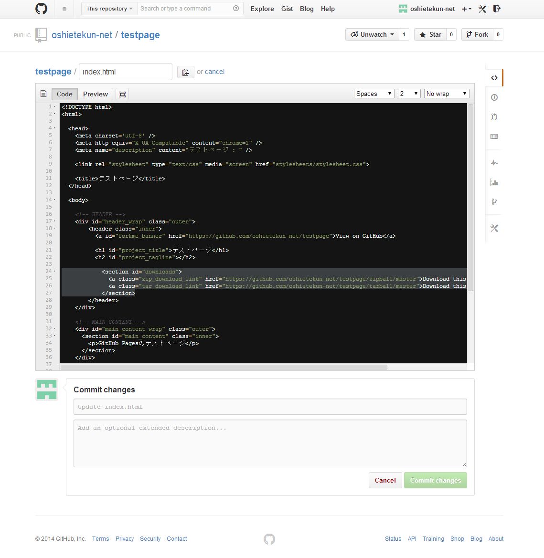Image resolution: width=544 pixels, height=558 pixels.
Task: Open the Issues section in sidebar
Action: 494,97
